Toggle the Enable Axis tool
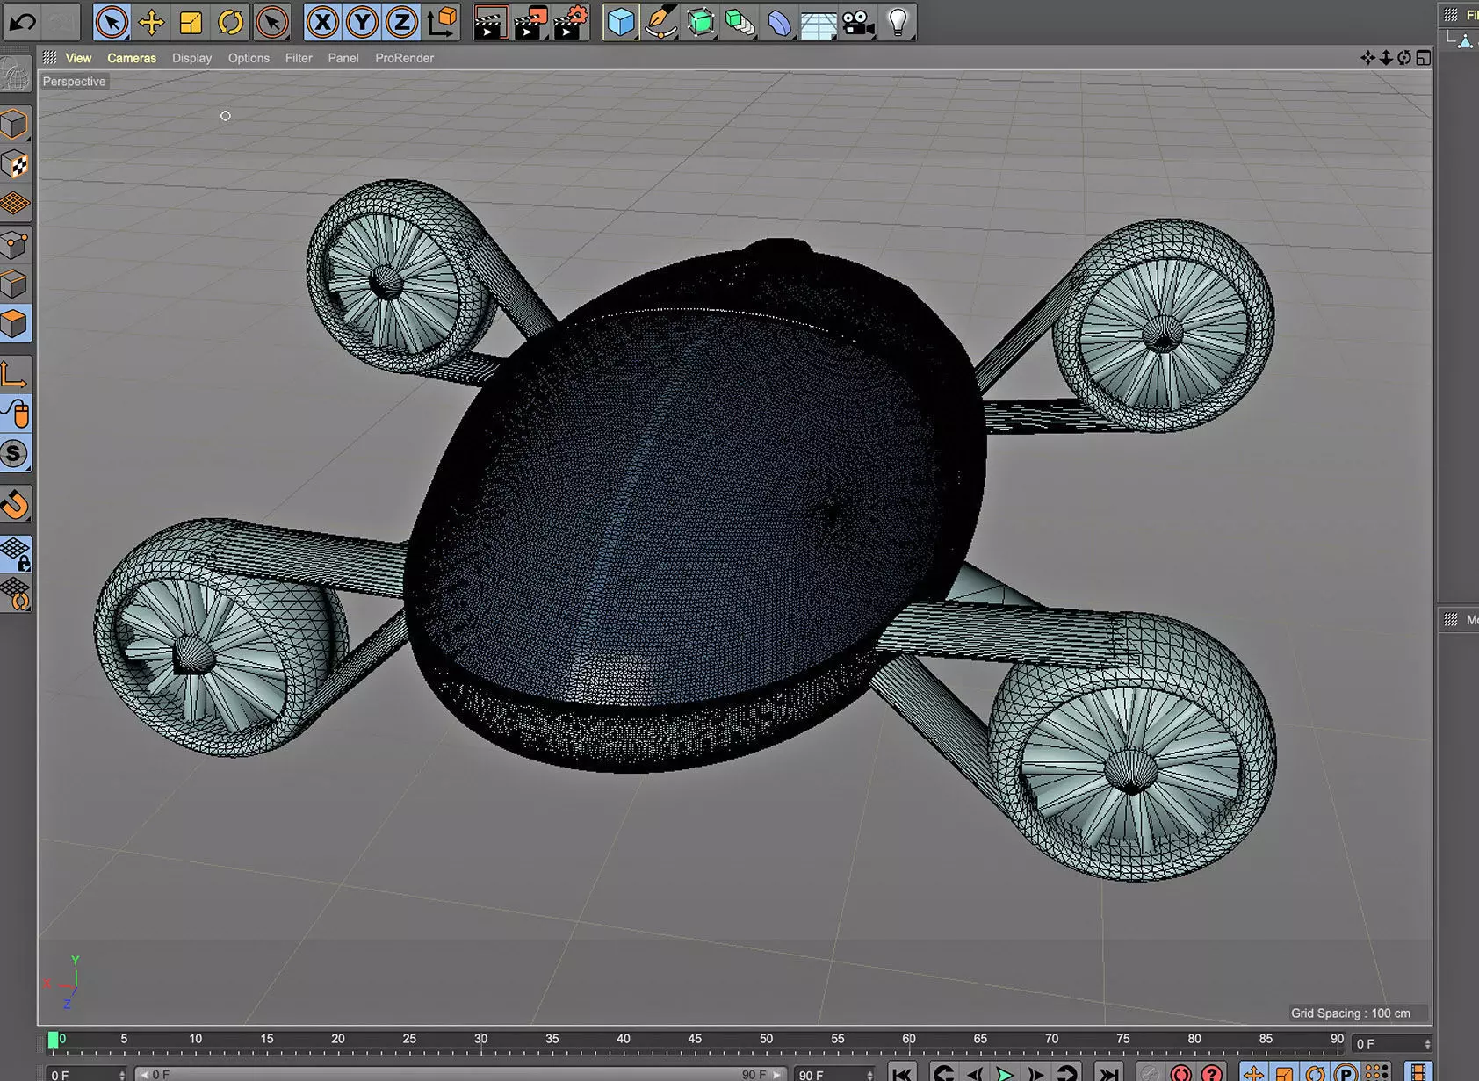 coord(15,375)
